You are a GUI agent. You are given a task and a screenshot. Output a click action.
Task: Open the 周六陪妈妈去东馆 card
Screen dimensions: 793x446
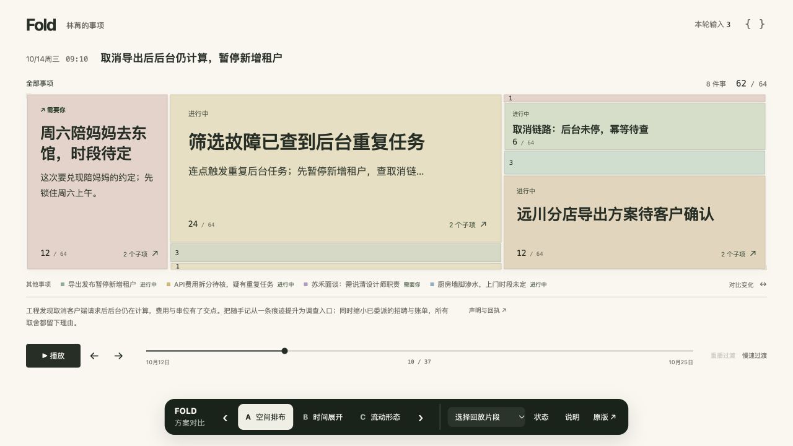coord(97,181)
